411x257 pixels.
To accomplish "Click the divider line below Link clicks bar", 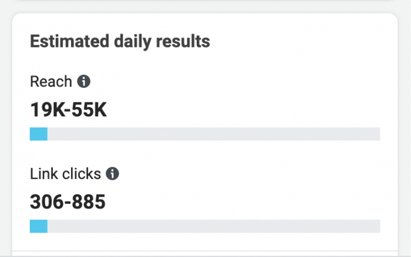I will point(205,252).
